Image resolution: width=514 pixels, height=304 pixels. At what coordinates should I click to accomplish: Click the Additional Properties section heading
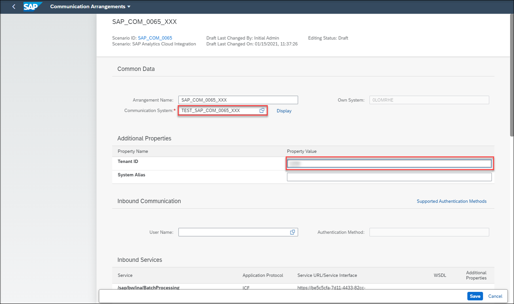coord(144,139)
